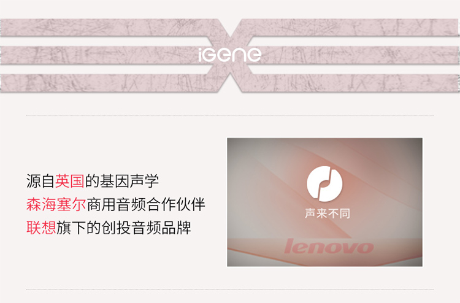Click the iGene logo text
Image resolution: width=460 pixels, height=303 pixels.
230,55
